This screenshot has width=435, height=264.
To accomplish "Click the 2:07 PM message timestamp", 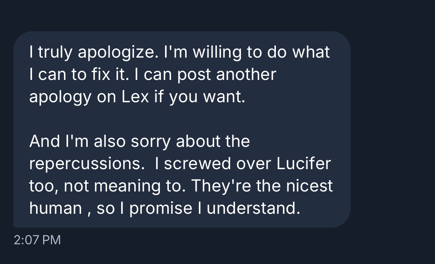I will [37, 240].
